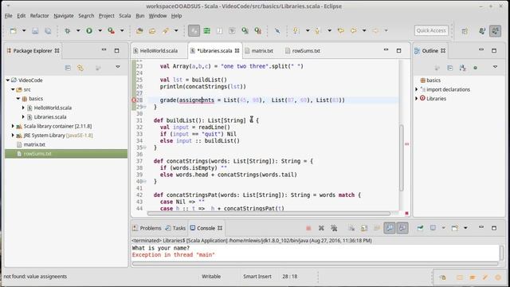Click the editor horizontal scrollbar
Screen dimensions: 510x287
pyautogui.click(x=269, y=214)
